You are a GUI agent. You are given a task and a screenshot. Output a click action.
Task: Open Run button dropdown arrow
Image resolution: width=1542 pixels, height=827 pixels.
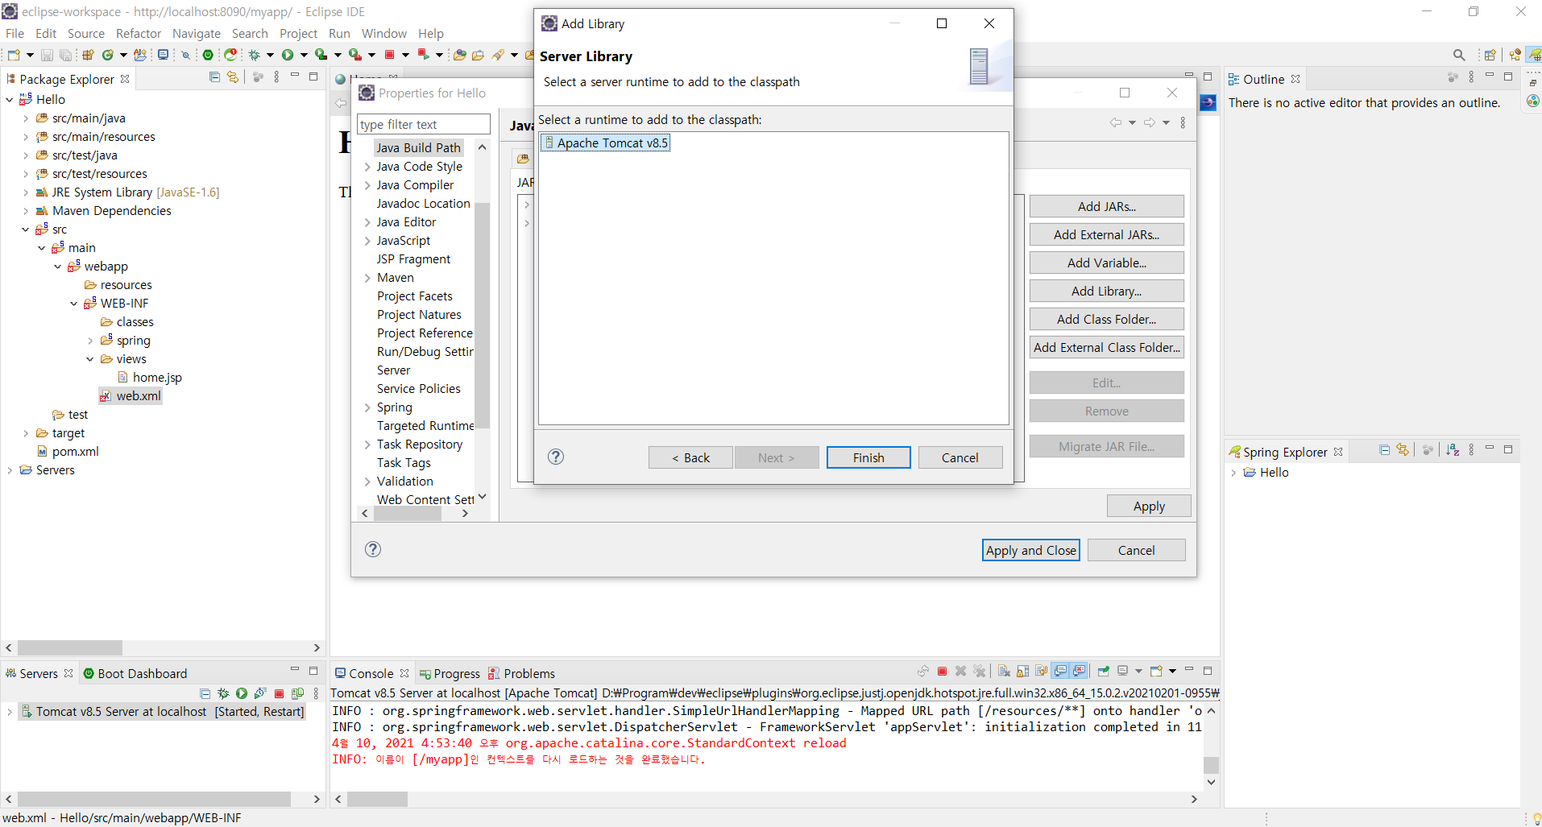pos(304,55)
